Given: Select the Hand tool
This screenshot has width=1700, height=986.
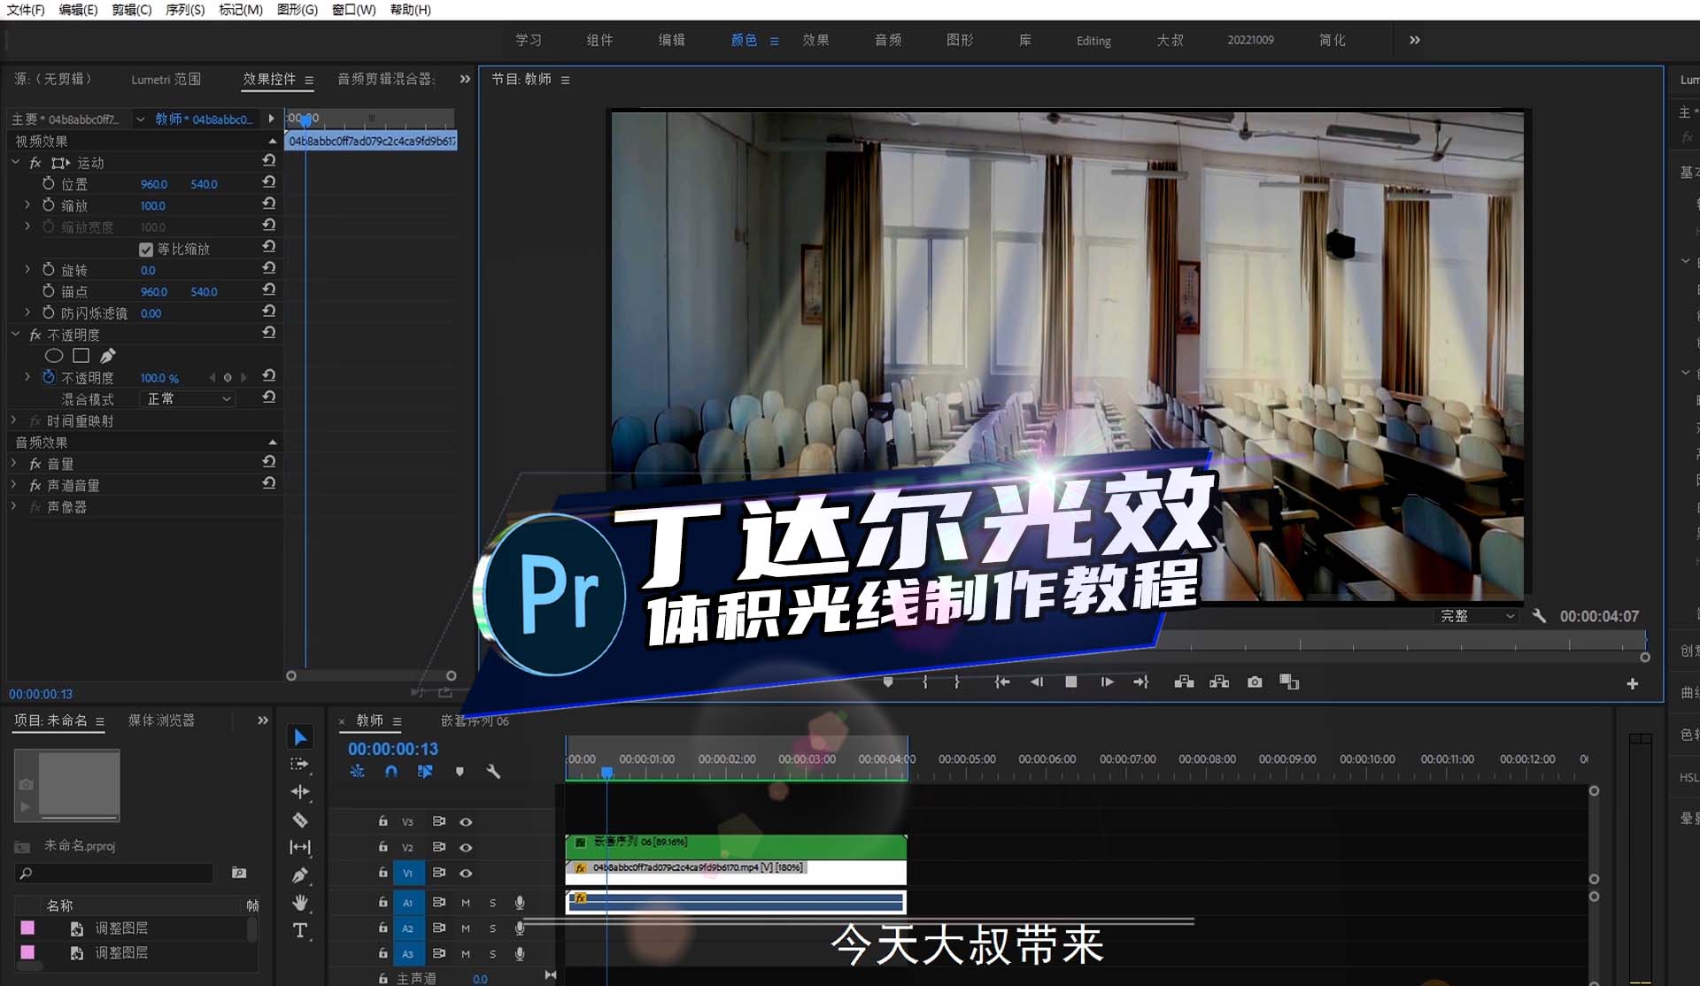Looking at the screenshot, I should pyautogui.click(x=300, y=903).
